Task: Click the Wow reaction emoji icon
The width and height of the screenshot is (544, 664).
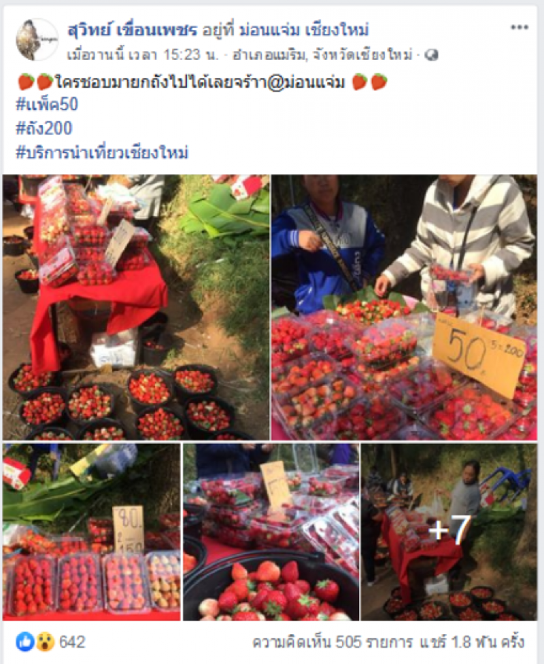Action: 44,642
